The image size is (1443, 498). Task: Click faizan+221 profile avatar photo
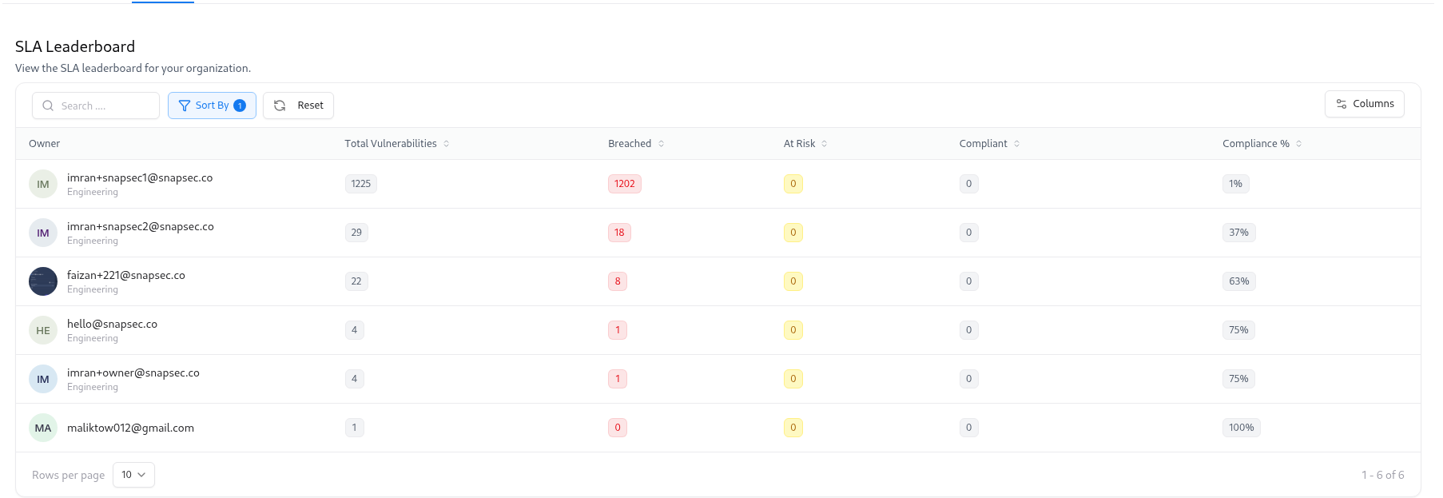point(43,281)
